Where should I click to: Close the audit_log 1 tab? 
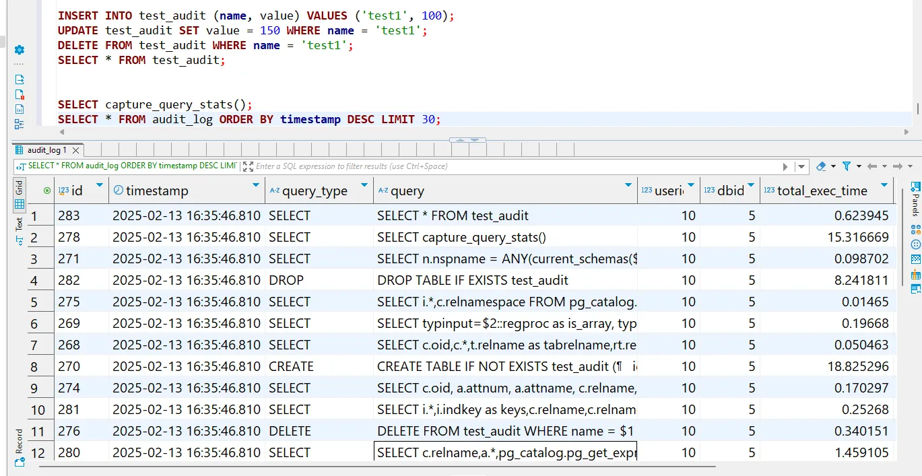coord(75,150)
